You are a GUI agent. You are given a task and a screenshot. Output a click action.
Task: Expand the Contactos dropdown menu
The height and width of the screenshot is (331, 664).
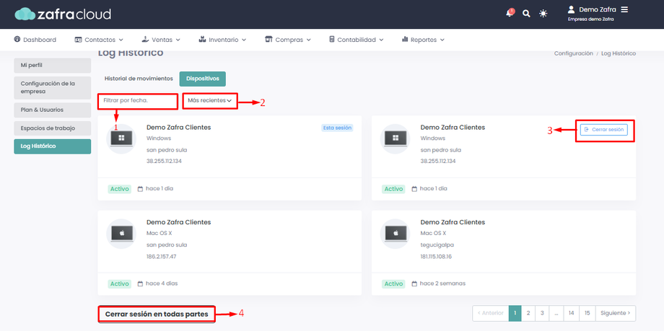click(x=99, y=40)
